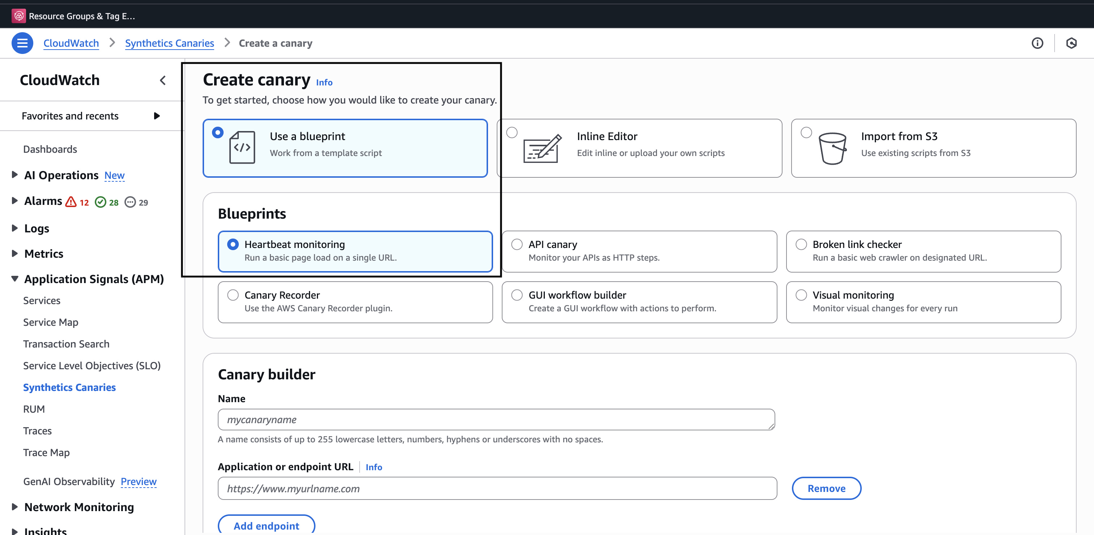The width and height of the screenshot is (1094, 535).
Task: Expand the Alarms section
Action: 14,201
